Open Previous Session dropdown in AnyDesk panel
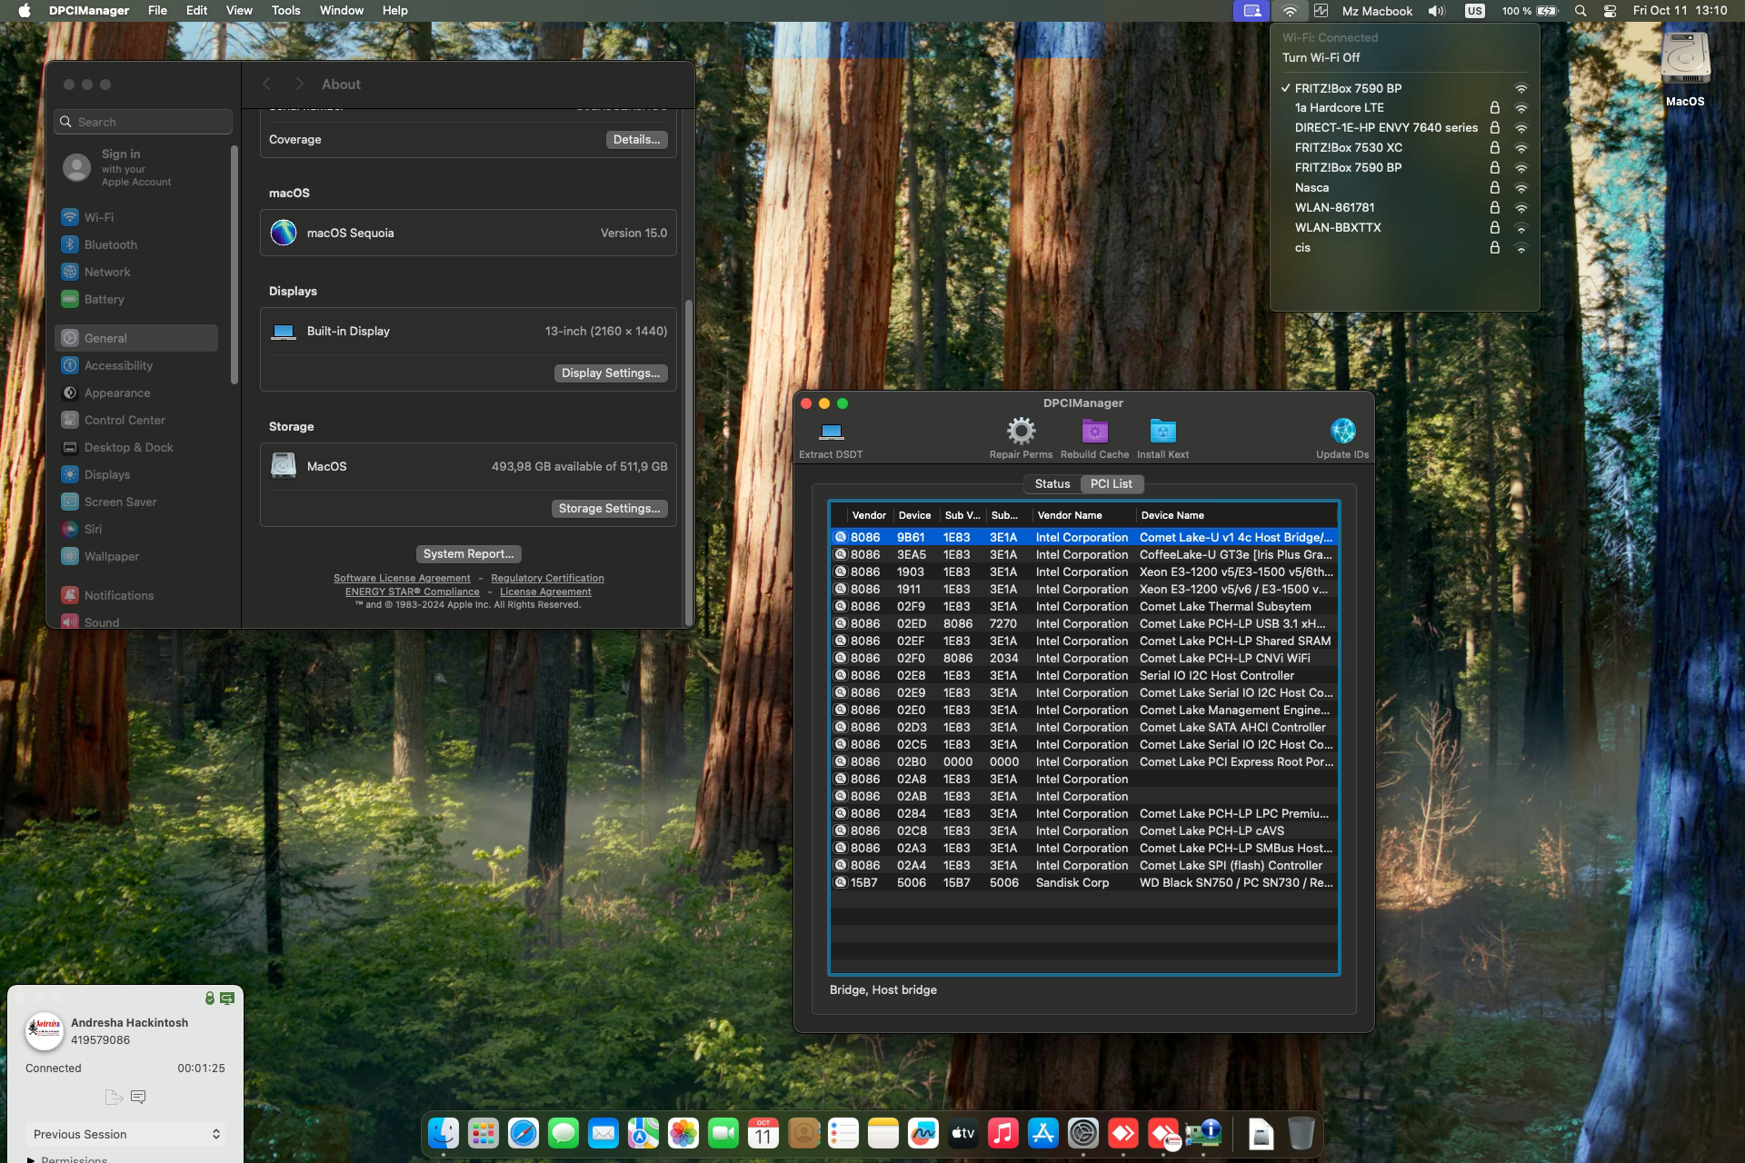 [x=126, y=1134]
